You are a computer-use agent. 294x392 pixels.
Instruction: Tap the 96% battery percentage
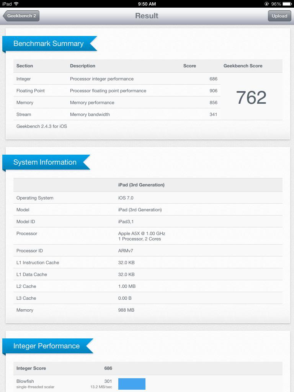tap(276, 4)
